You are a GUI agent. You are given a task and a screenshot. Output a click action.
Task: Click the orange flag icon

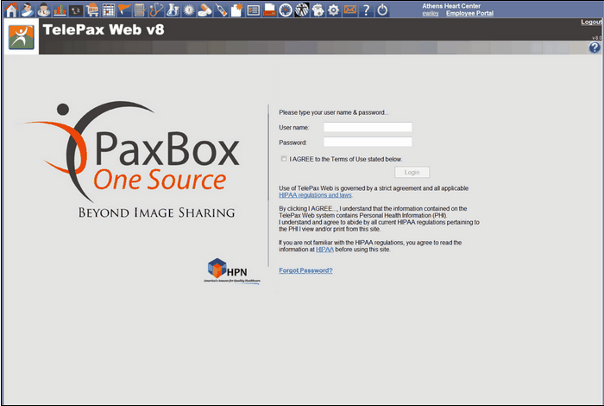[x=124, y=10]
